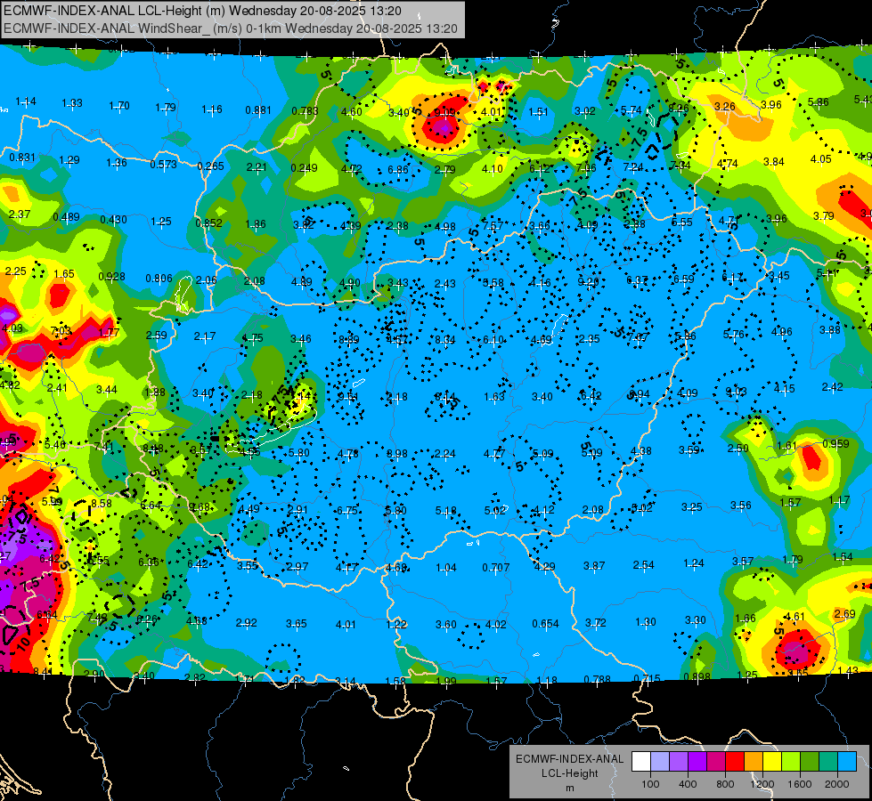Click the wind shear value '4.60'

(x=352, y=112)
